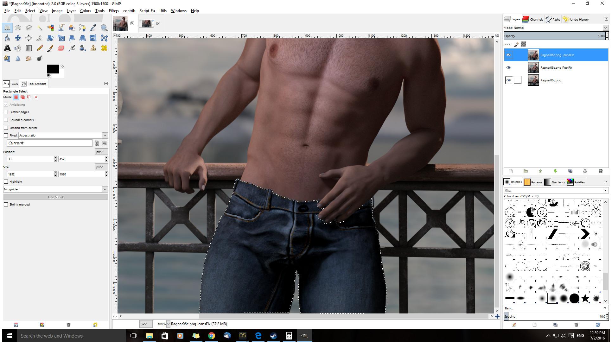The height and width of the screenshot is (342, 612).
Task: Activate the Heal tool bandage icon
Action: (104, 48)
